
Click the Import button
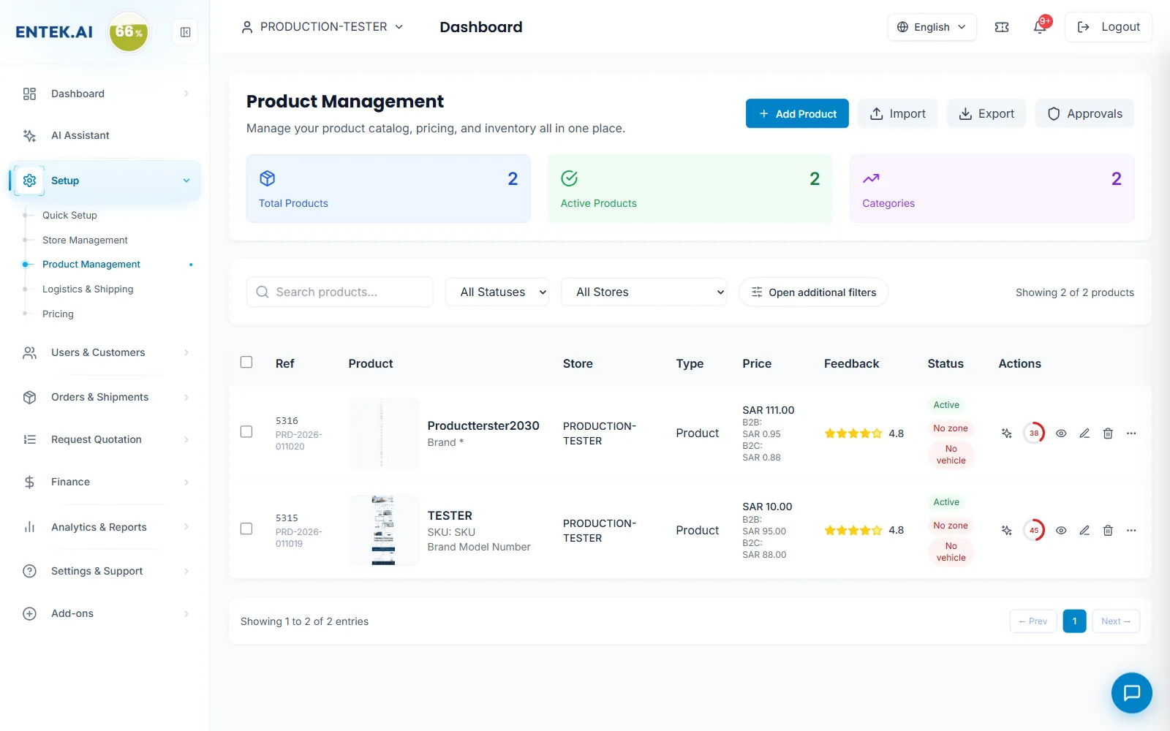point(897,113)
